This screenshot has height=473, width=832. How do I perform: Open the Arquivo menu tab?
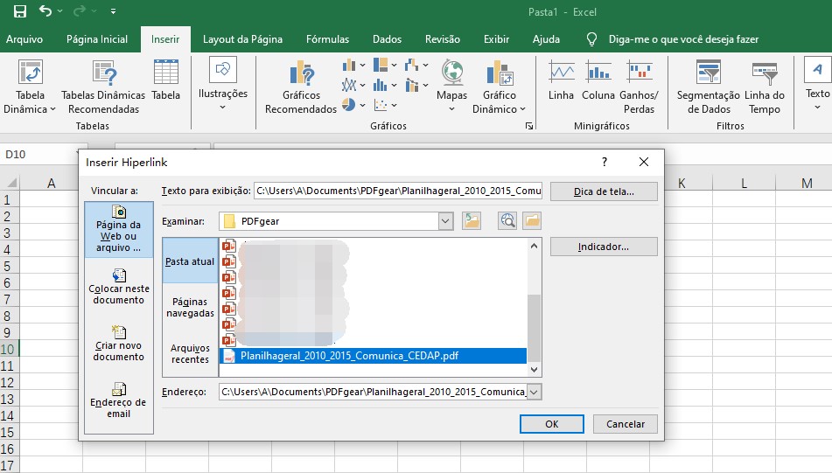coord(24,39)
